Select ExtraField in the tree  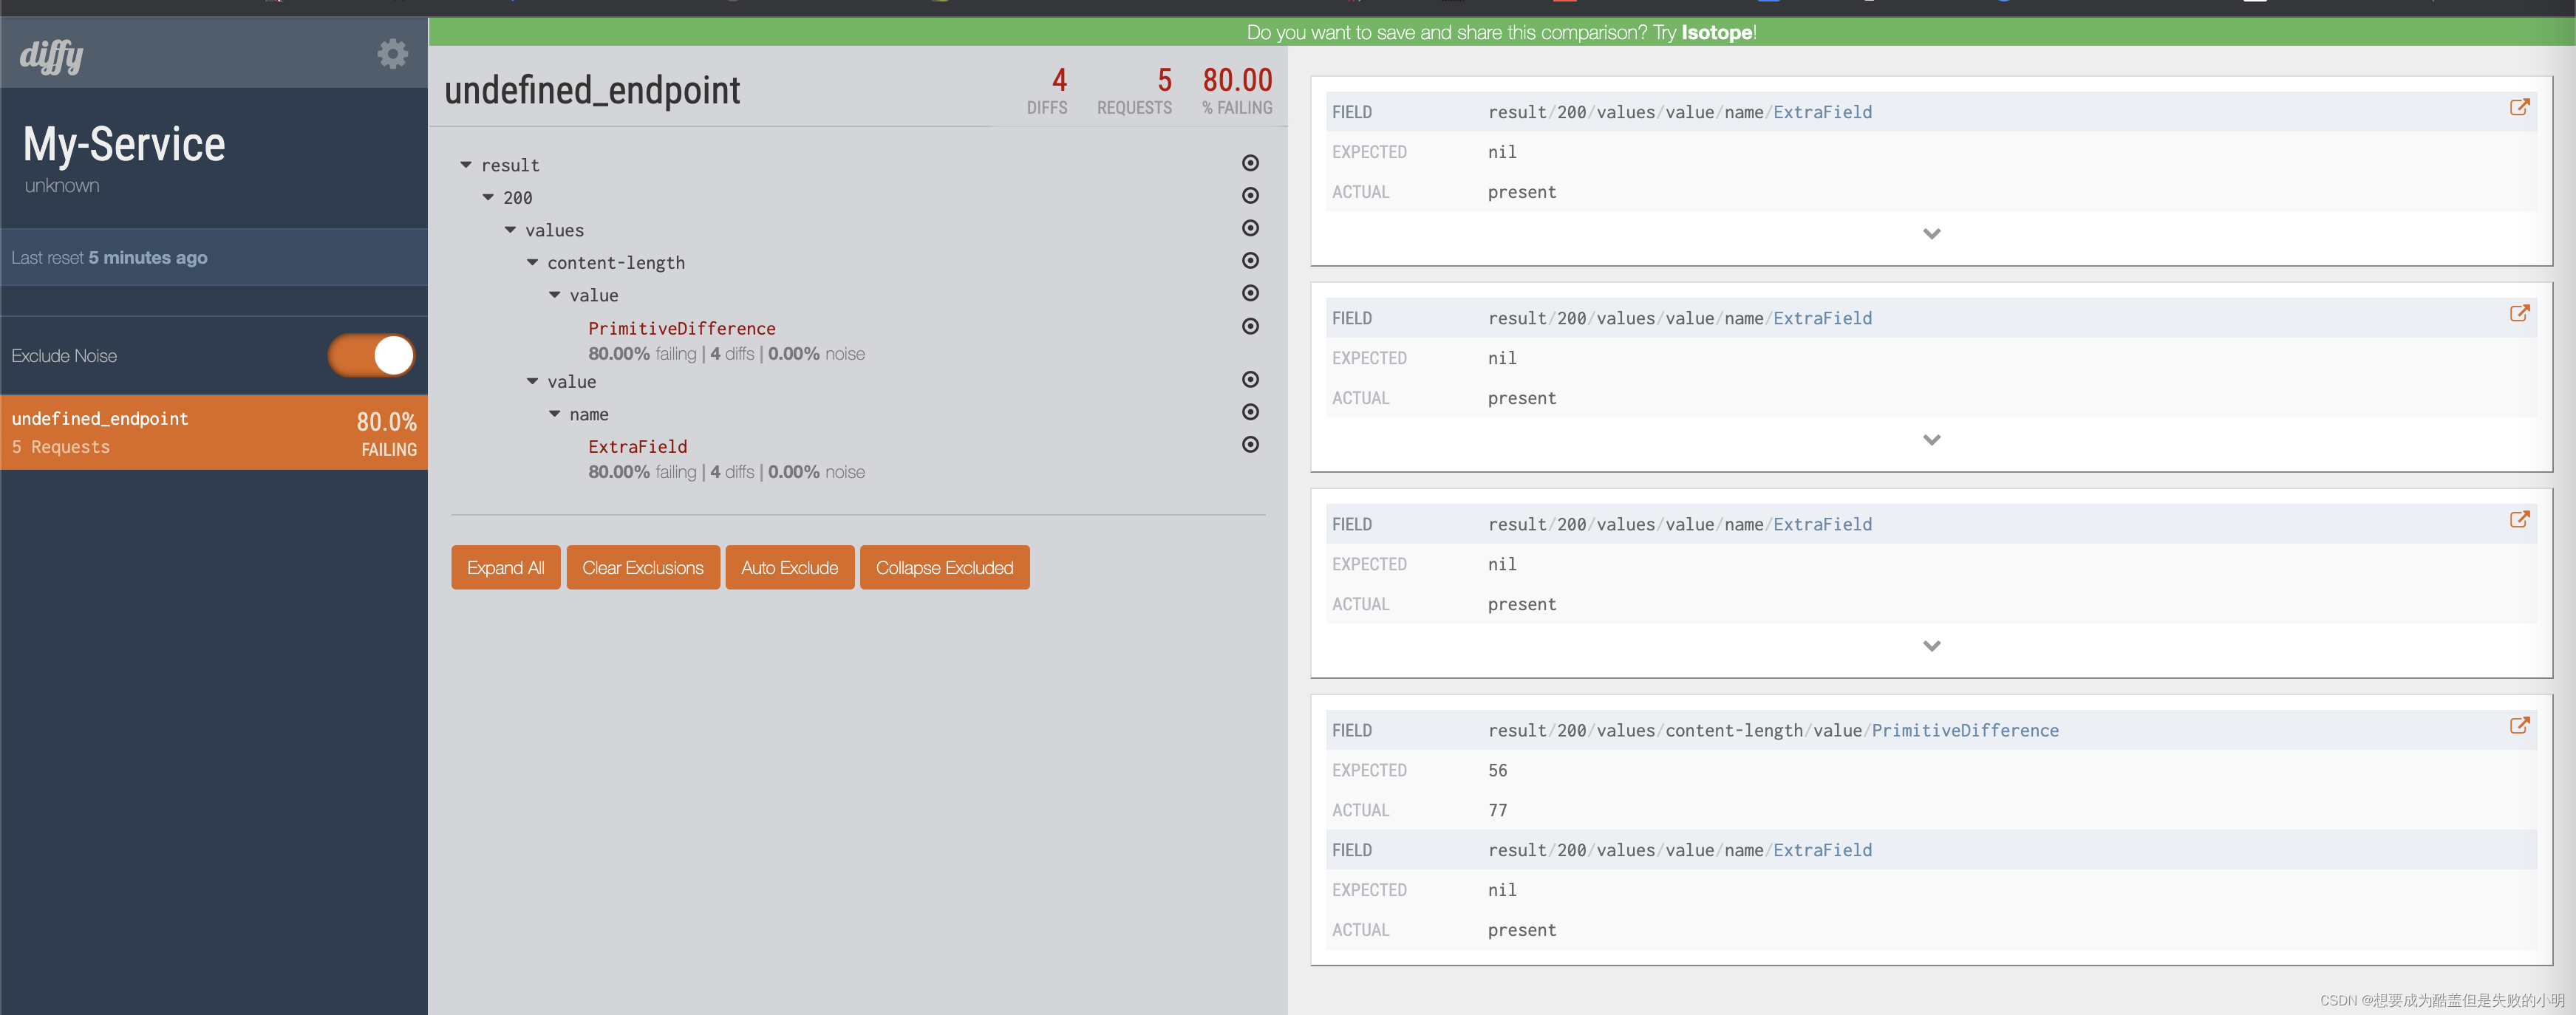pos(637,446)
